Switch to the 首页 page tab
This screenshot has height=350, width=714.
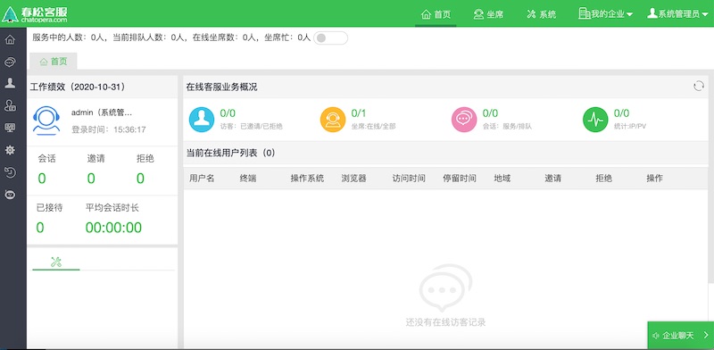coord(54,62)
